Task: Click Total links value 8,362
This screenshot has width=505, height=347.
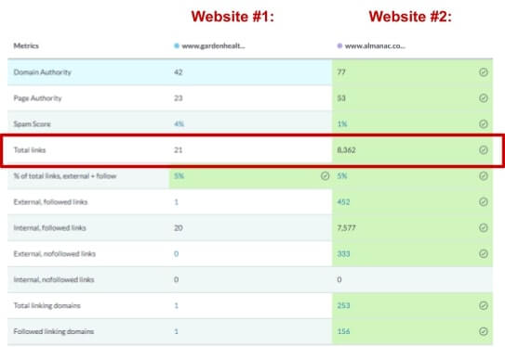Action: [347, 150]
